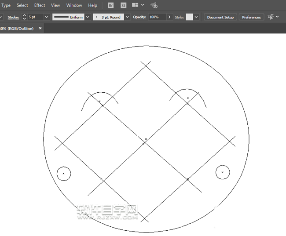The width and height of the screenshot is (286, 236).
Task: Close the RGB/Outline document tab
Action: pos(40,28)
